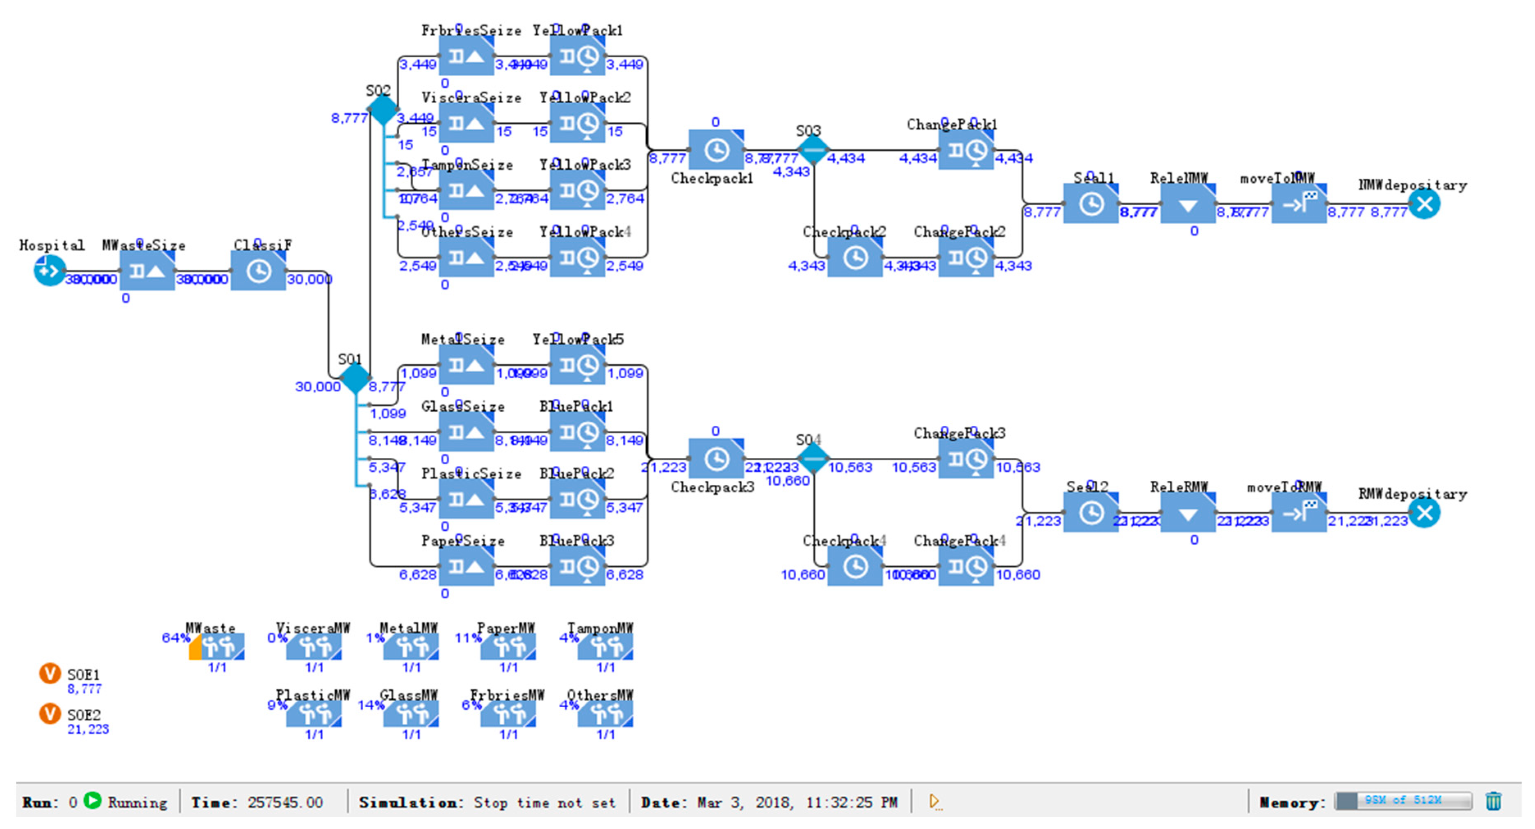The image size is (1535, 829).
Task: Click the garbage collector trash icon
Action: point(1493,801)
